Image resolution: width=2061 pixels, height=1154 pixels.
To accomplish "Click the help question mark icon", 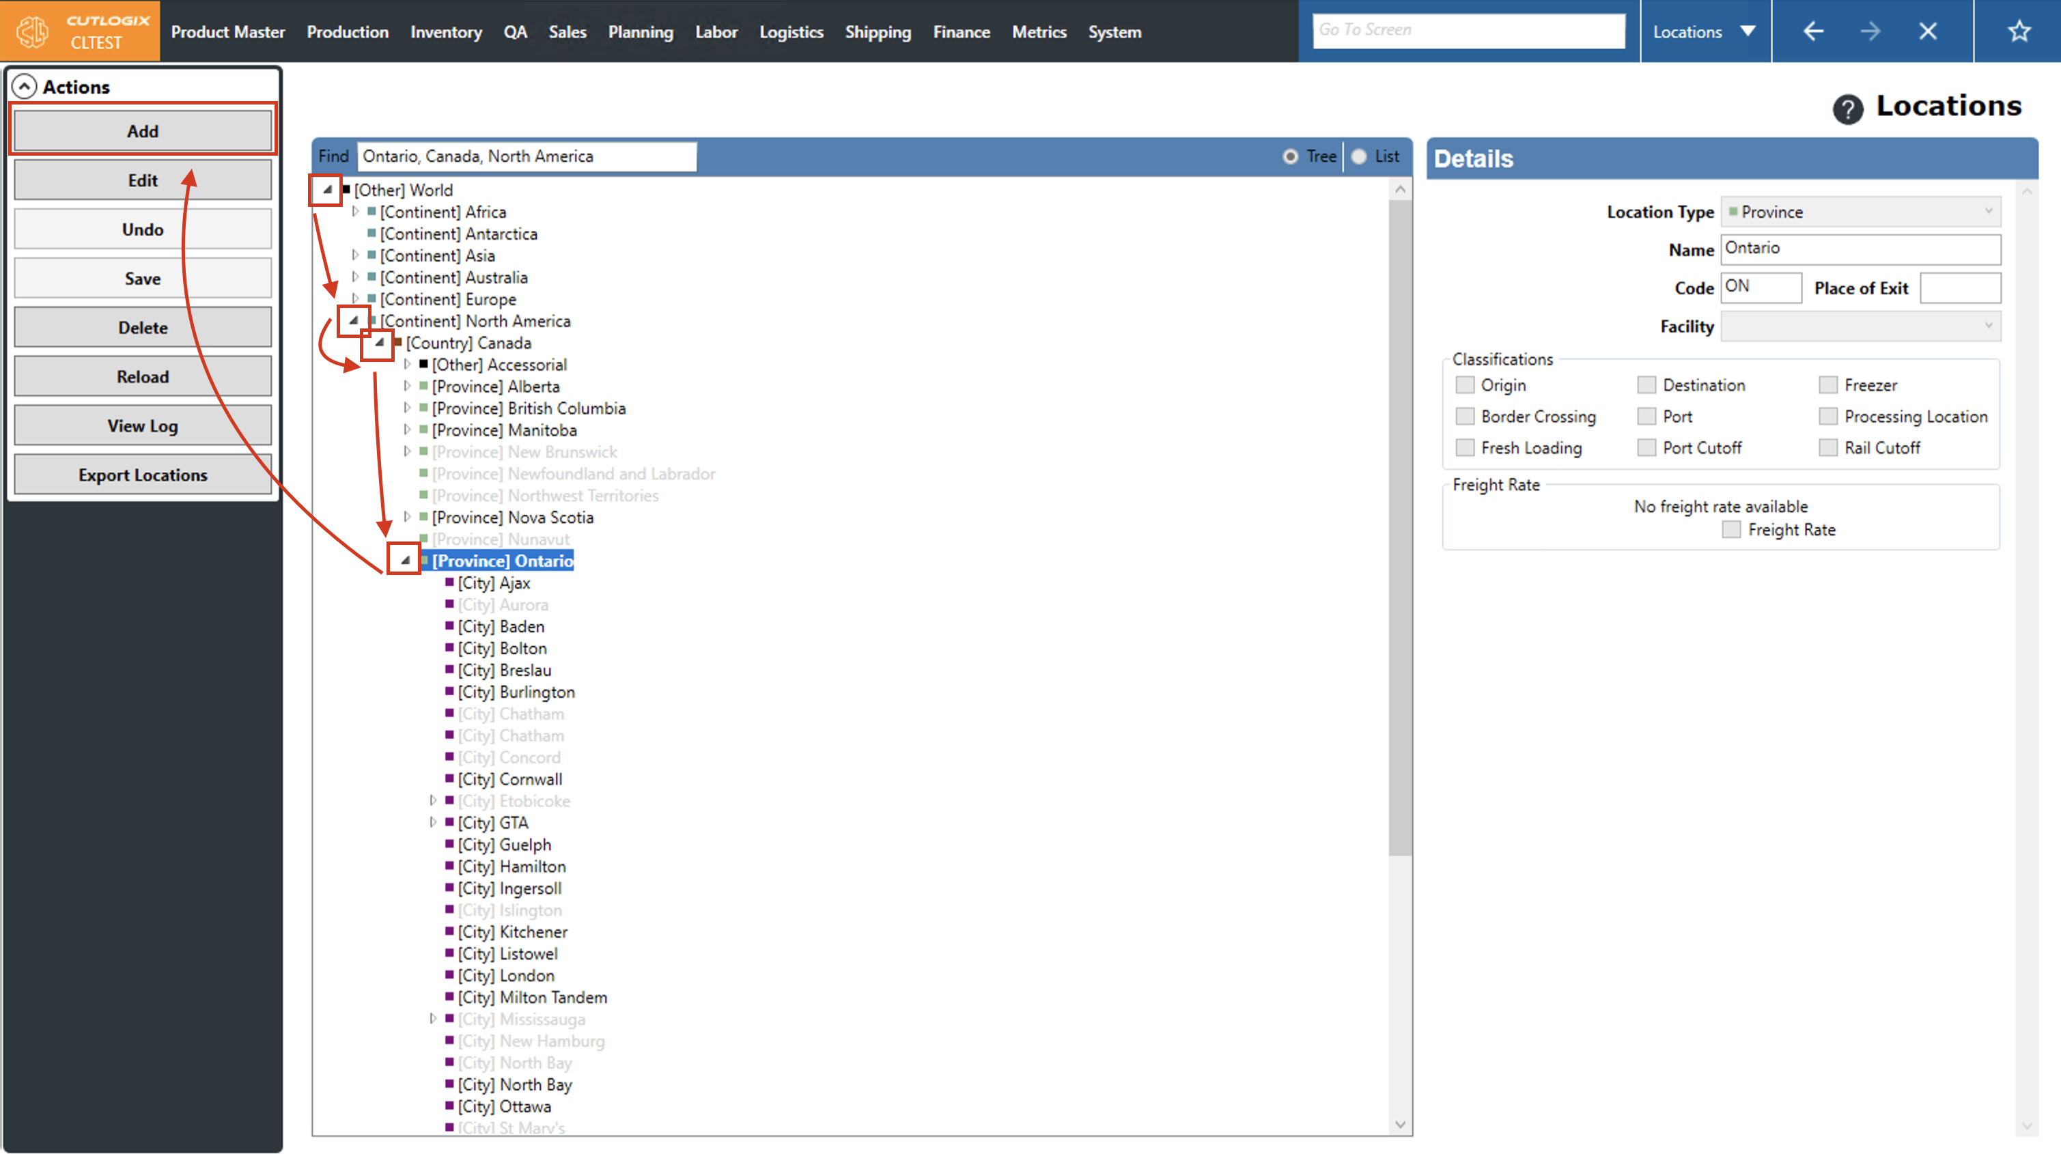I will coord(1847,109).
